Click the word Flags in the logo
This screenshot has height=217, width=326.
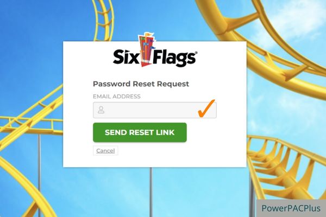tap(174, 58)
